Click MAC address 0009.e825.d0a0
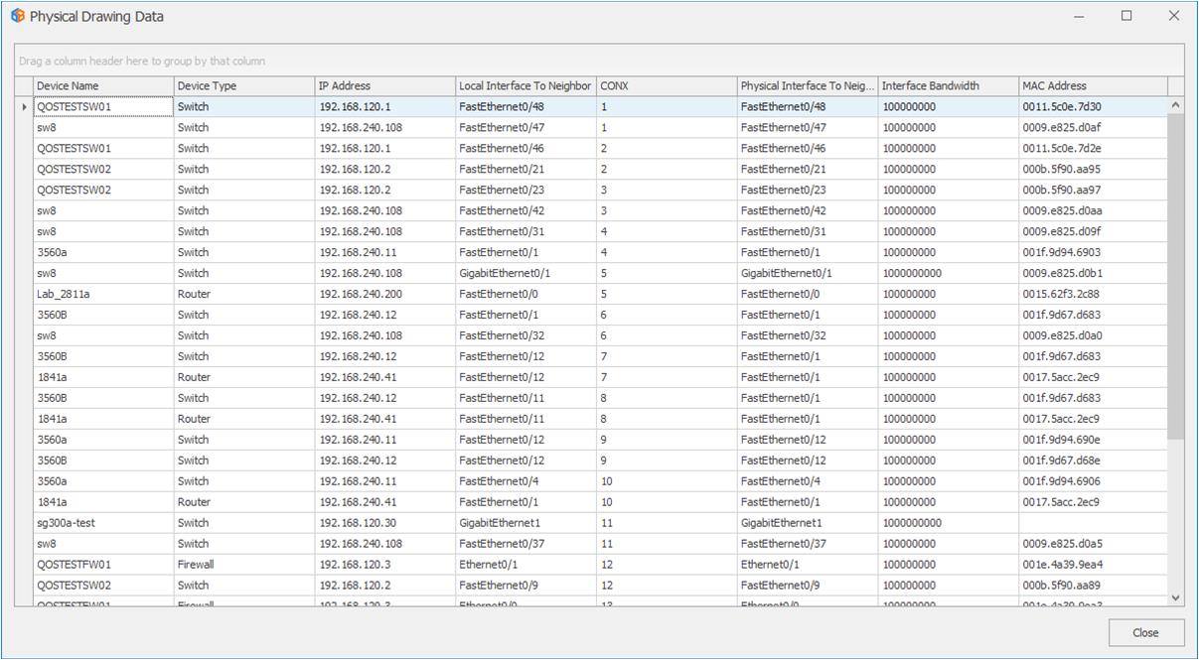Screen dimensions: 1199x660 click(x=1094, y=335)
